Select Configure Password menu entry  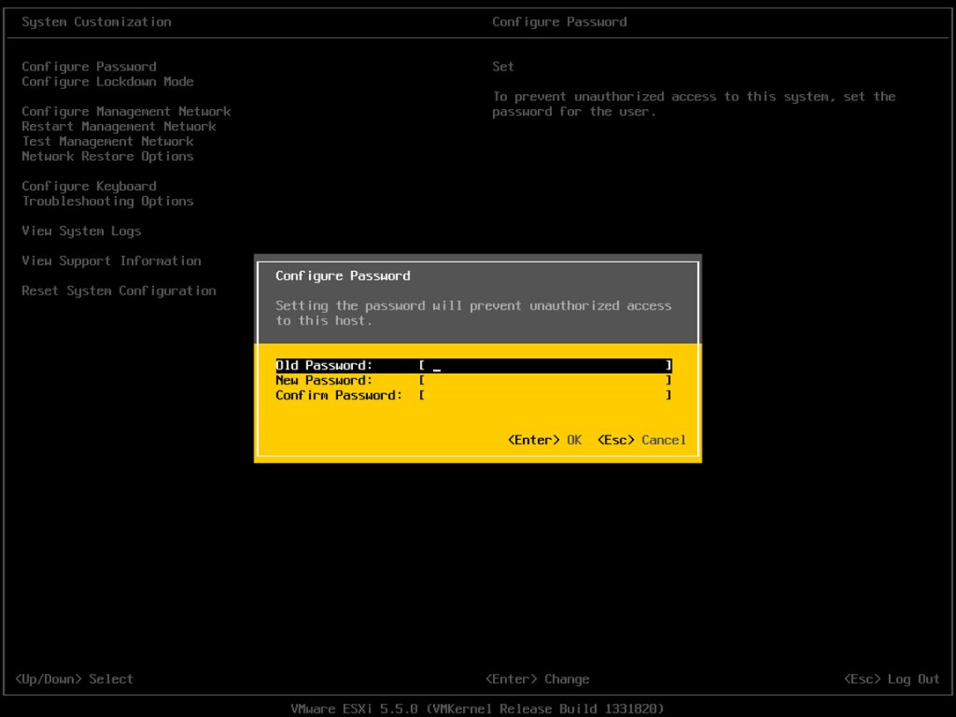[89, 67]
